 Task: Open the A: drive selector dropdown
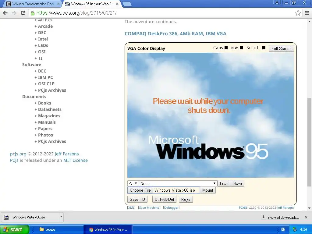pos(133,183)
